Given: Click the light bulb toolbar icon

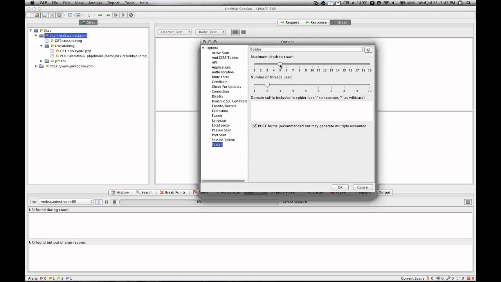Looking at the screenshot, I should [x=89, y=15].
